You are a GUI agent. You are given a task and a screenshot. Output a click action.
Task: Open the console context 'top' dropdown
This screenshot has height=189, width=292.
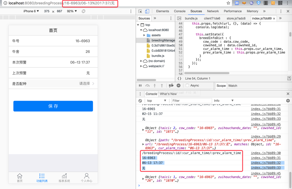[156, 101]
